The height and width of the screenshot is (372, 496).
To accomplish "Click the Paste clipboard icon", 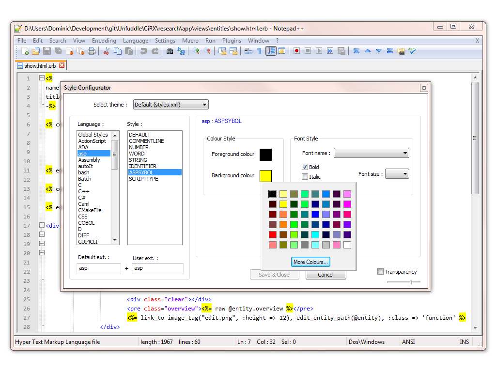I will (129, 51).
